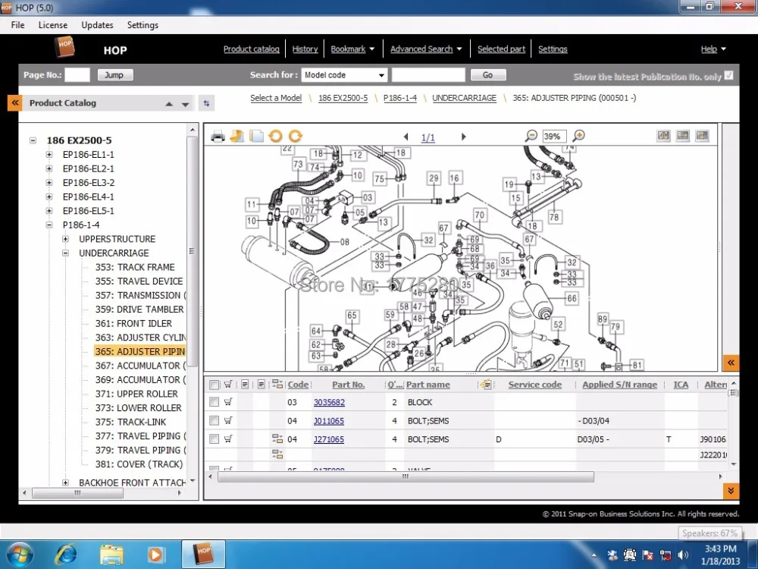The height and width of the screenshot is (569, 758).
Task: Click the orange double-arrow at diagram's right edge
Action: click(731, 363)
